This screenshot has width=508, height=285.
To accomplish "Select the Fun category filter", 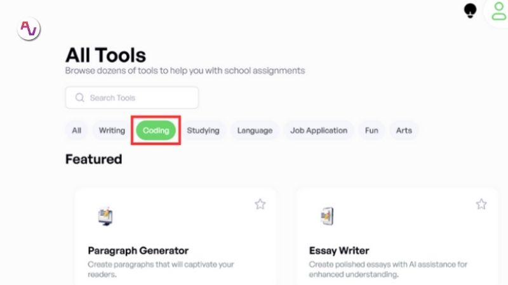I will 371,130.
